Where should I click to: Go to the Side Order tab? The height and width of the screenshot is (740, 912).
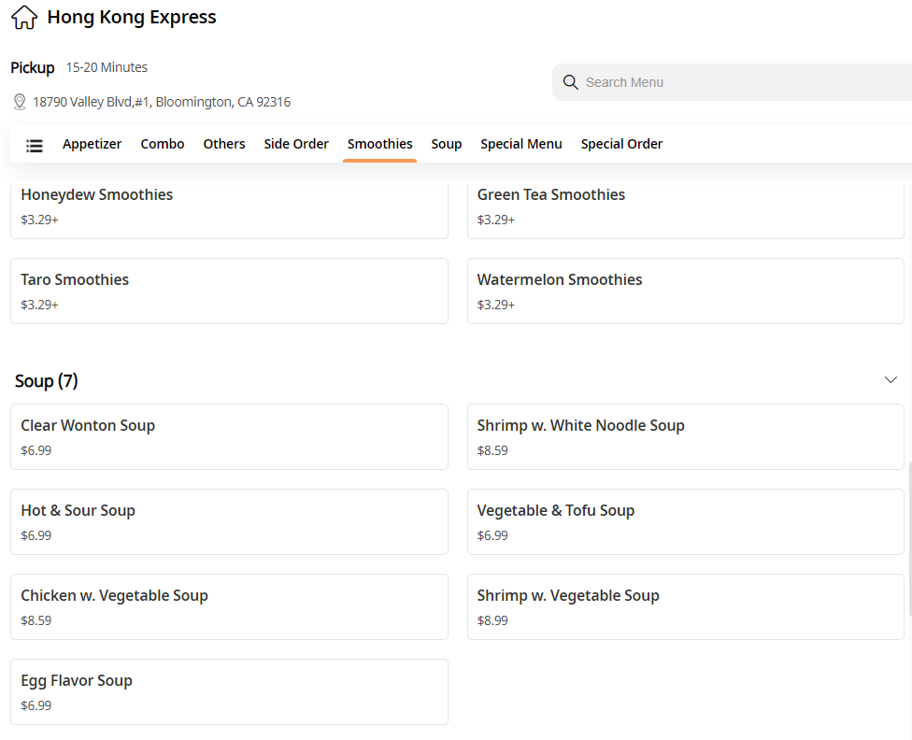[296, 144]
